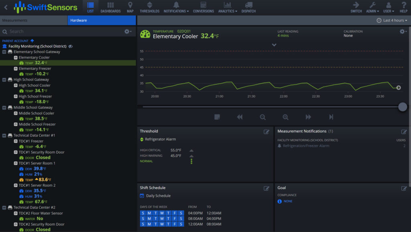Add a note with the chart note icon

coord(217,117)
